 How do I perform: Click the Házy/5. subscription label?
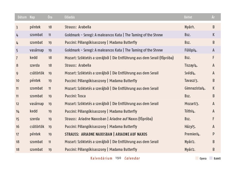pos(190,126)
